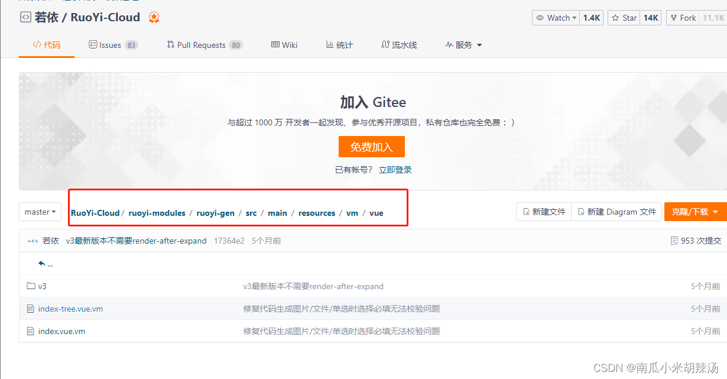Screen dimensions: 727x379
Task: Click the 80 pull requests count badge
Action: tap(236, 45)
